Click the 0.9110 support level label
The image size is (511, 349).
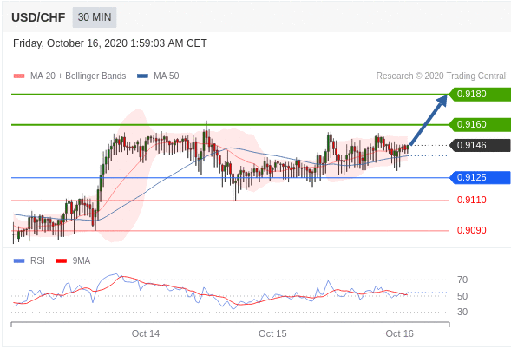pyautogui.click(x=472, y=200)
